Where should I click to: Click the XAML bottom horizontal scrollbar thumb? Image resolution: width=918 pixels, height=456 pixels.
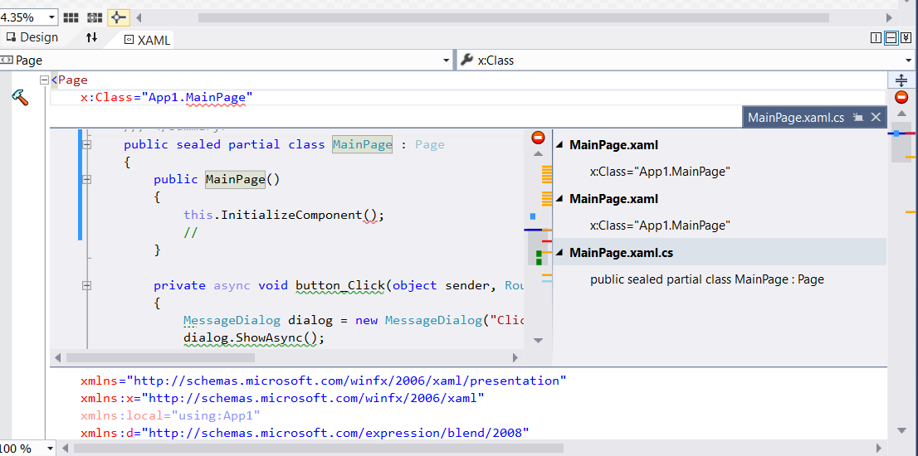tap(319, 449)
